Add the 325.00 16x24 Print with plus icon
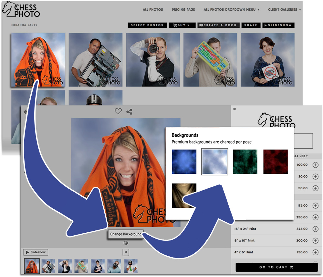The width and height of the screenshot is (323, 277). click(x=315, y=229)
